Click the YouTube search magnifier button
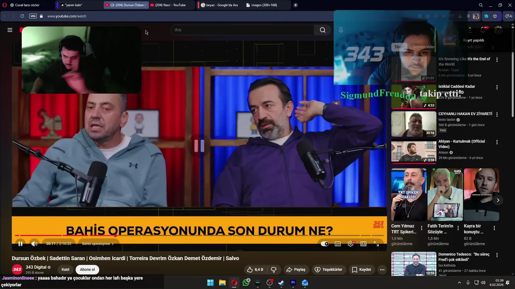The image size is (515, 289). pyautogui.click(x=323, y=30)
